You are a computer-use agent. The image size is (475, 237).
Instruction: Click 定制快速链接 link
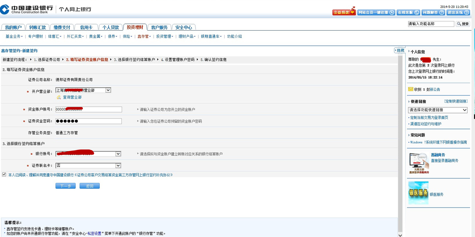pos(456,101)
